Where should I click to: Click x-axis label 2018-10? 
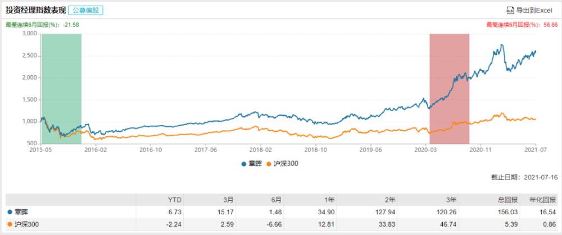click(x=316, y=149)
